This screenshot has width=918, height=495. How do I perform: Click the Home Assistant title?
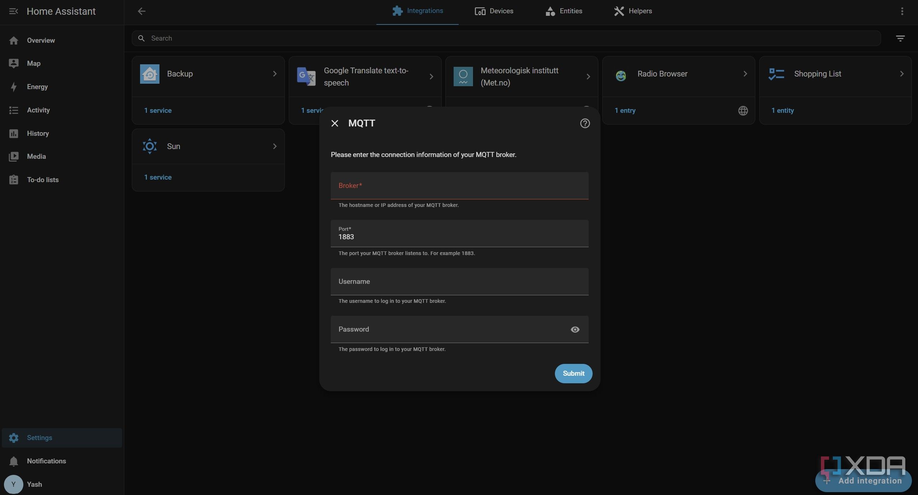point(61,11)
